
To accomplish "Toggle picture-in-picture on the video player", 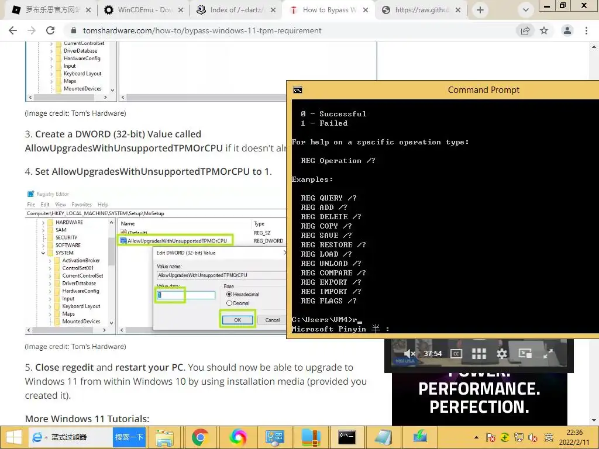I will tap(525, 354).
